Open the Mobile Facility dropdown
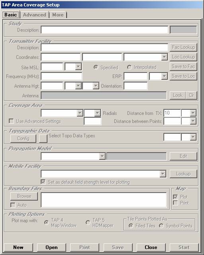Viewport: 204px width, 255px height. click(163, 174)
